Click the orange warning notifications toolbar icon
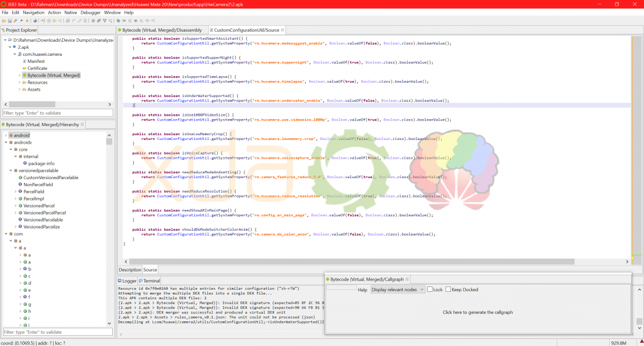Screen dimensions: 644x346 (x=27, y=20)
